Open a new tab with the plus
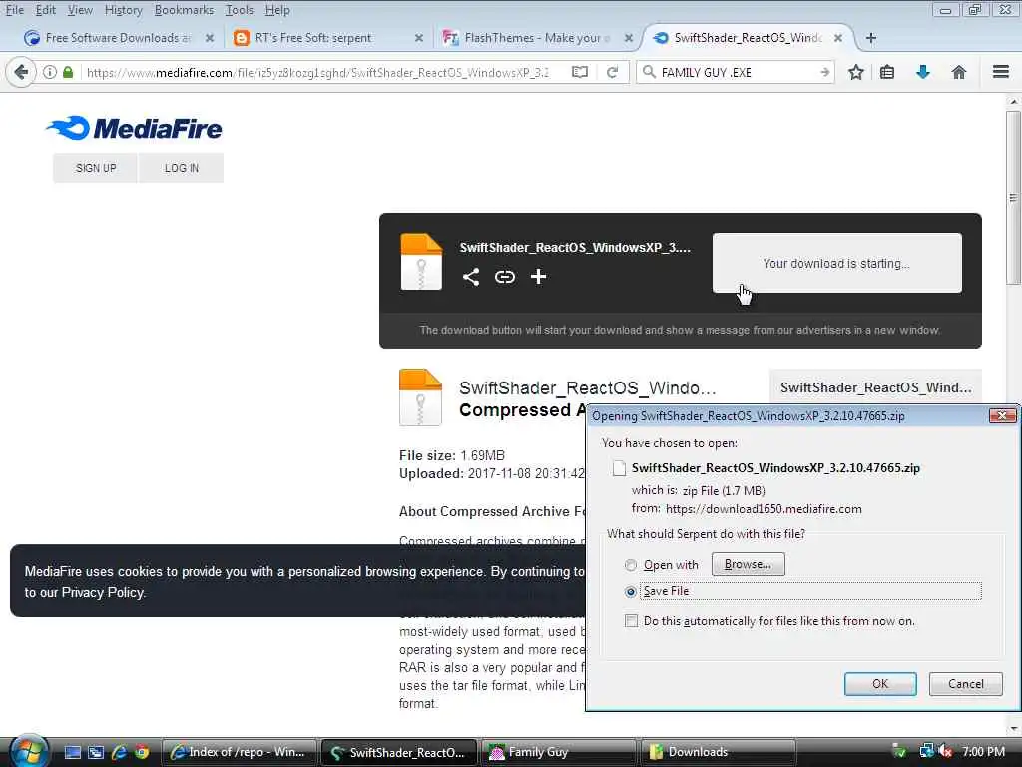The height and width of the screenshot is (767, 1022). [x=870, y=38]
